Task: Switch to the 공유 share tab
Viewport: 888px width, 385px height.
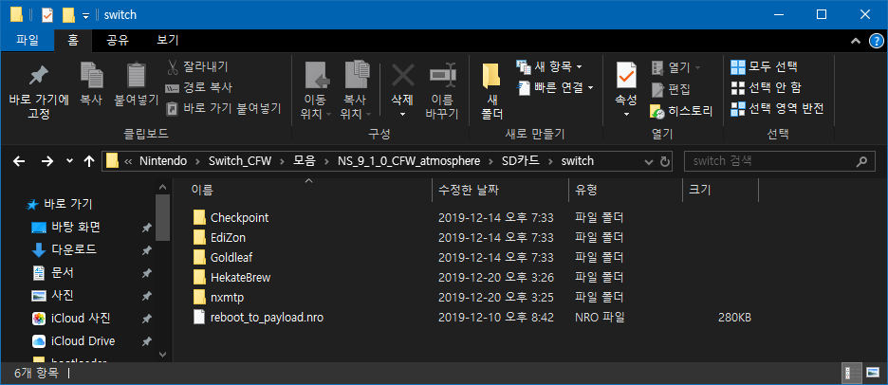Action: [x=118, y=40]
